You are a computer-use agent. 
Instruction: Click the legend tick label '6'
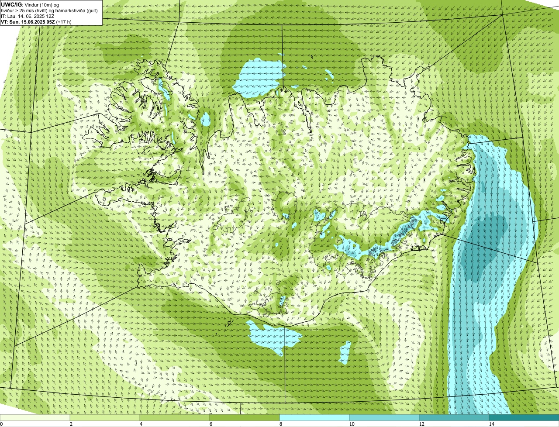(210, 424)
